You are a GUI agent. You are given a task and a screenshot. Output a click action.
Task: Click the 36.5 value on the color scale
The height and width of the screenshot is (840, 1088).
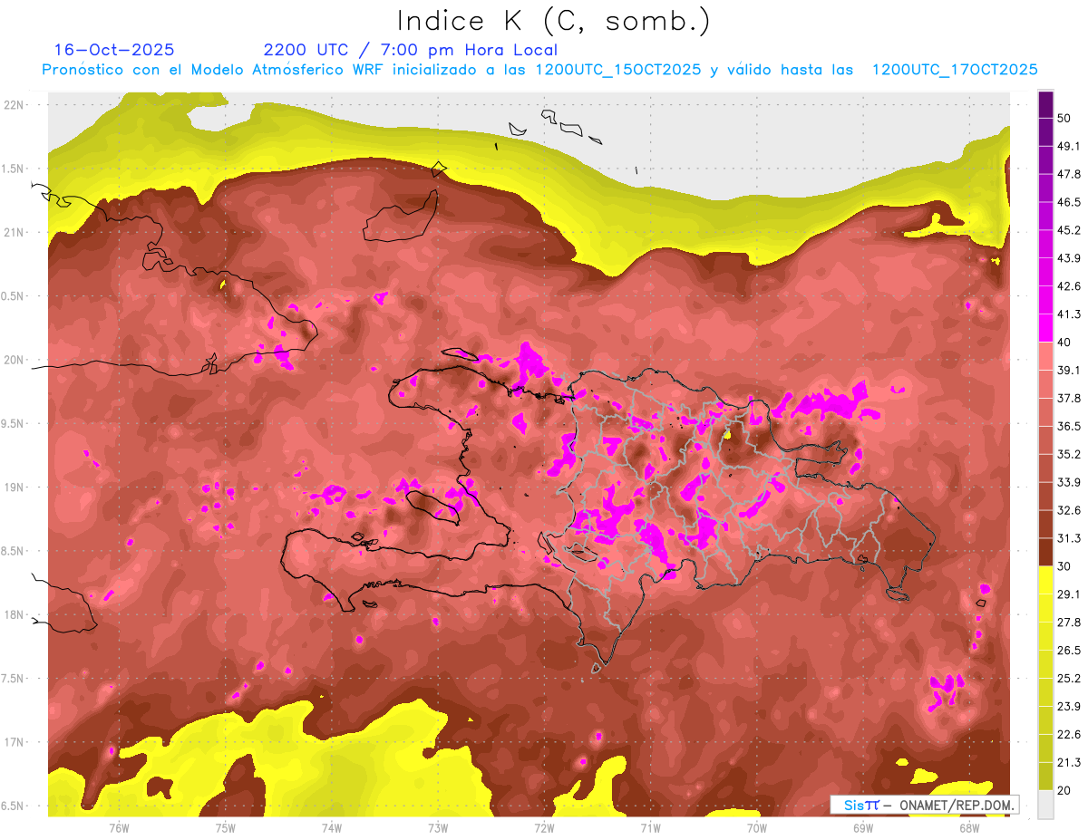tap(1069, 426)
